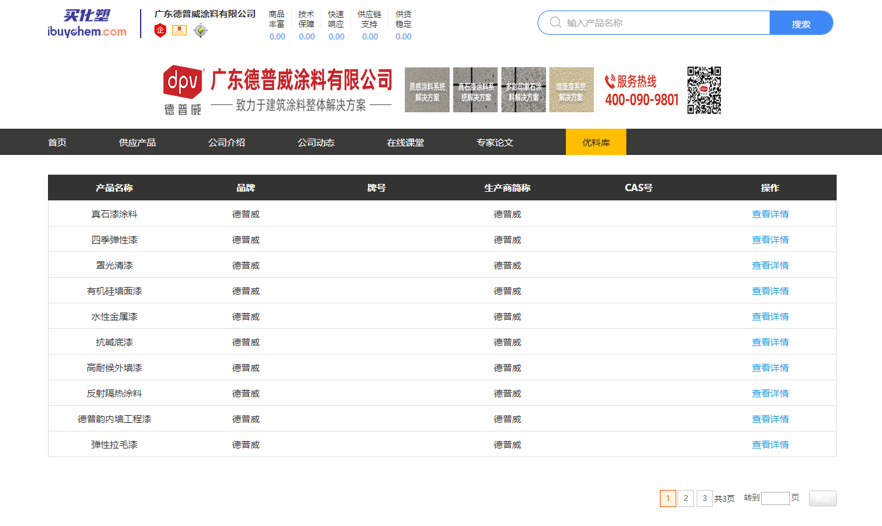Viewport: 882px width, 526px height.
Task: Click product name 有机硅墙面漆 cell
Action: 114,291
